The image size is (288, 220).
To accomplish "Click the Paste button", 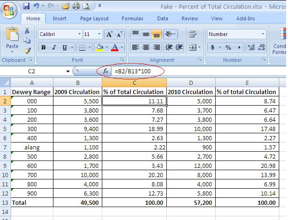I will point(12,40).
